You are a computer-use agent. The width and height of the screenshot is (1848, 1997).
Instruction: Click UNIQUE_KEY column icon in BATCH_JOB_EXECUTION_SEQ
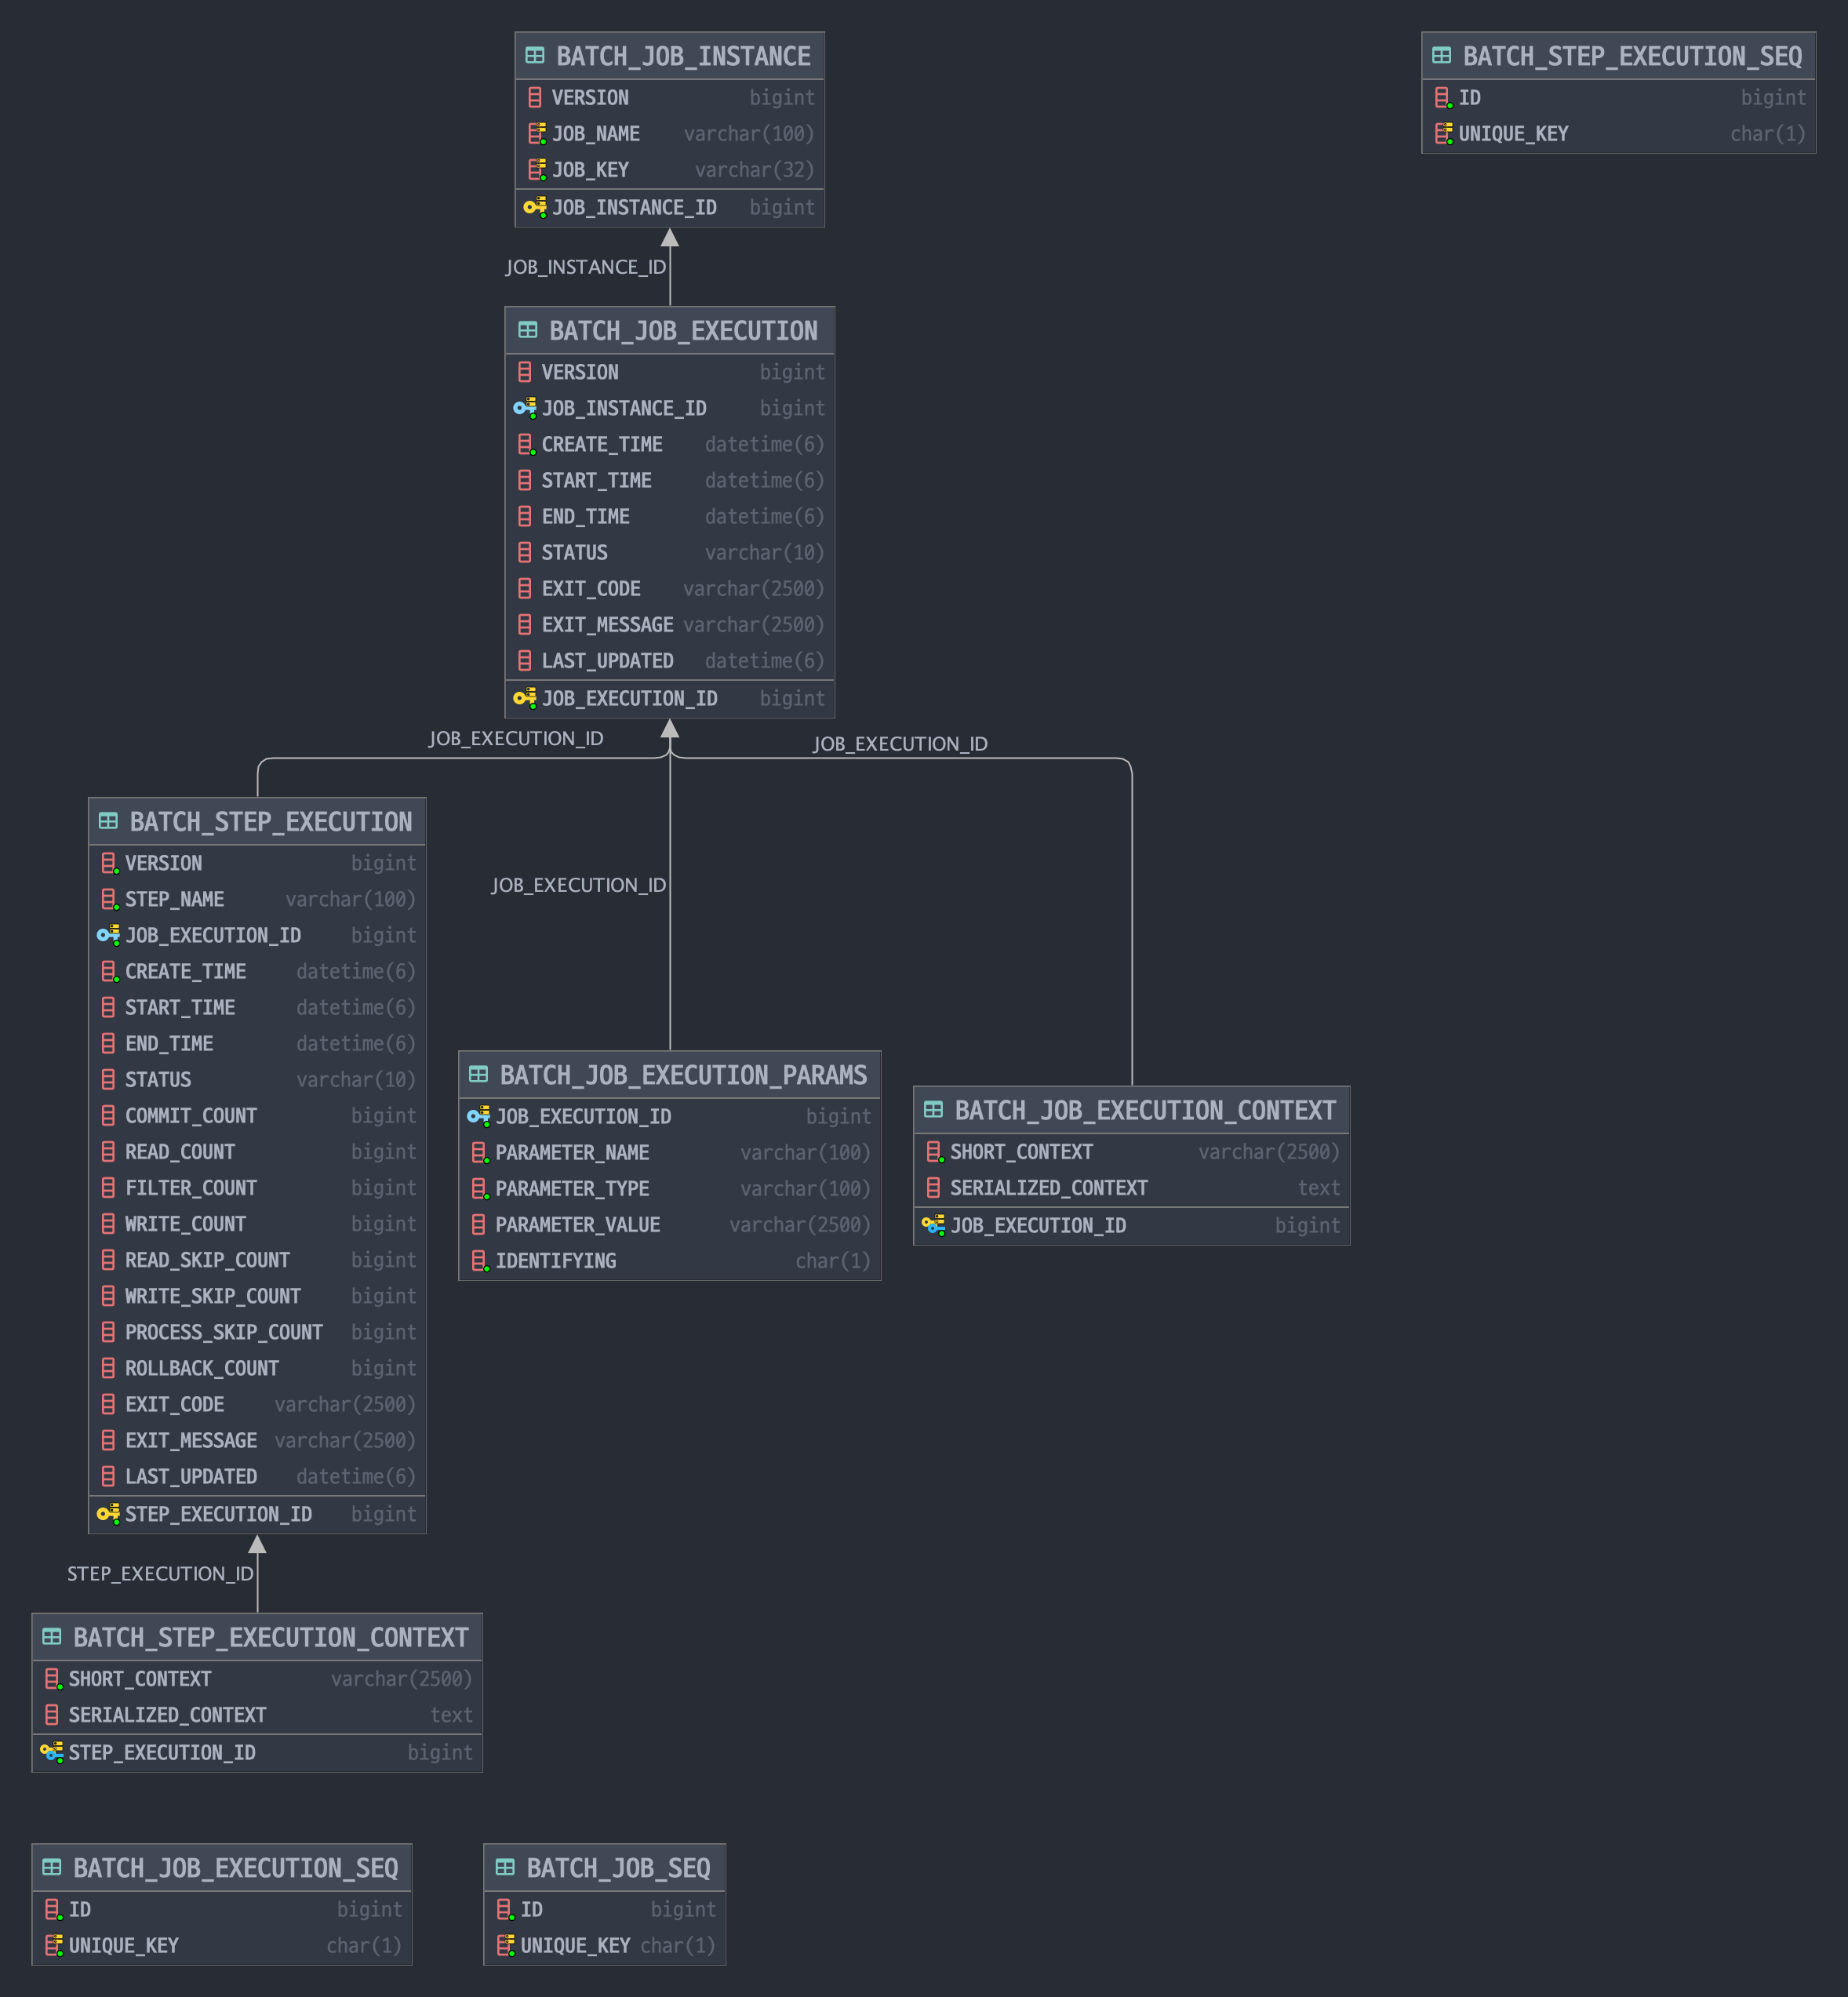point(54,1945)
